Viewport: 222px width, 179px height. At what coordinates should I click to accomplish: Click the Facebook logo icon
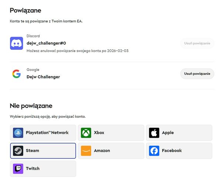154,151
